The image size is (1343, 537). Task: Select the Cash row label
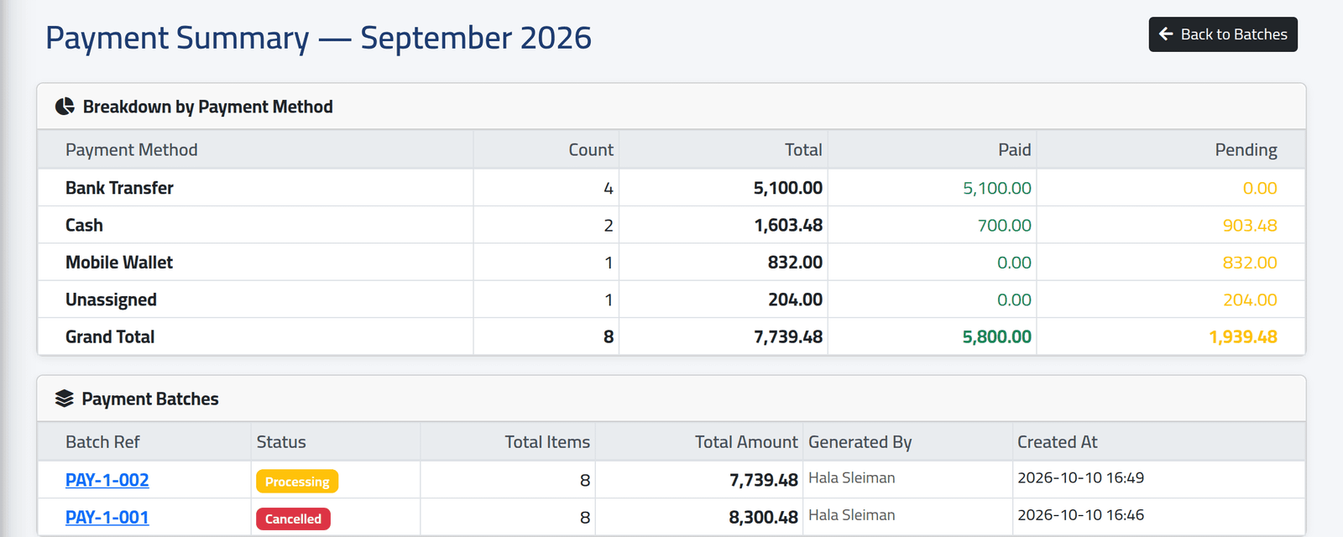84,225
